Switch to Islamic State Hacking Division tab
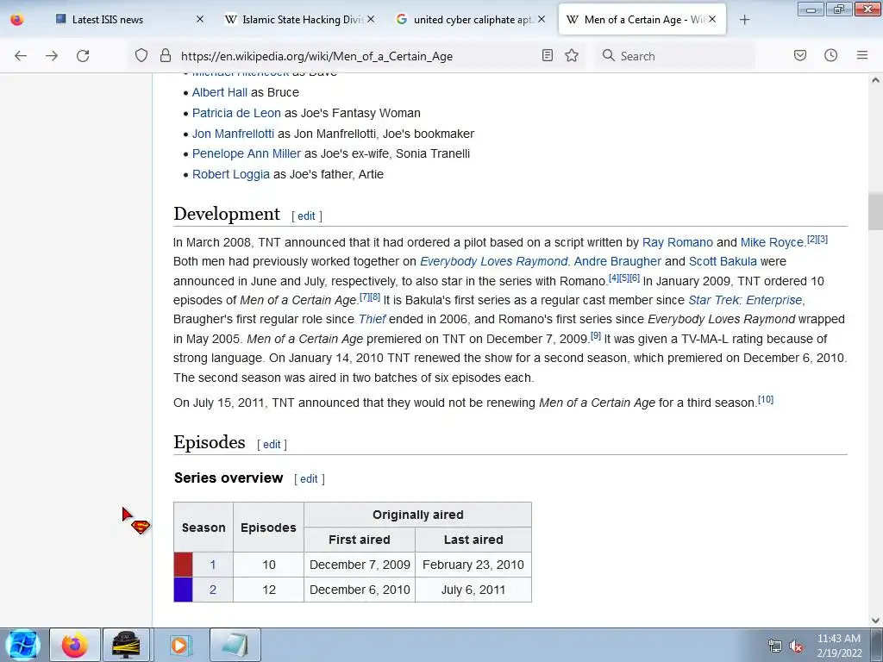883x662 pixels. click(x=302, y=20)
